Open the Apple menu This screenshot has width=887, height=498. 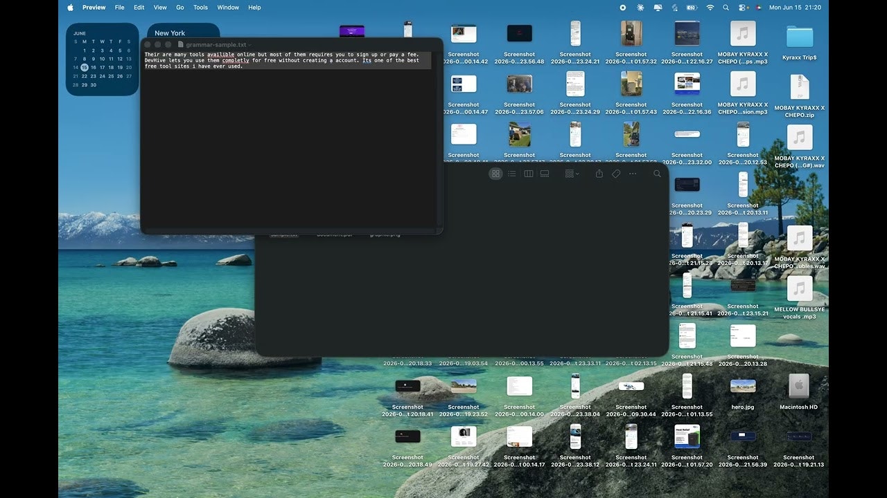pyautogui.click(x=70, y=8)
